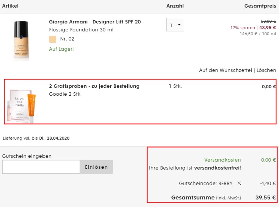Open the Giorgio Armani Designer Lift product title
Viewport: 279px width, 207px height.
pyautogui.click(x=95, y=22)
